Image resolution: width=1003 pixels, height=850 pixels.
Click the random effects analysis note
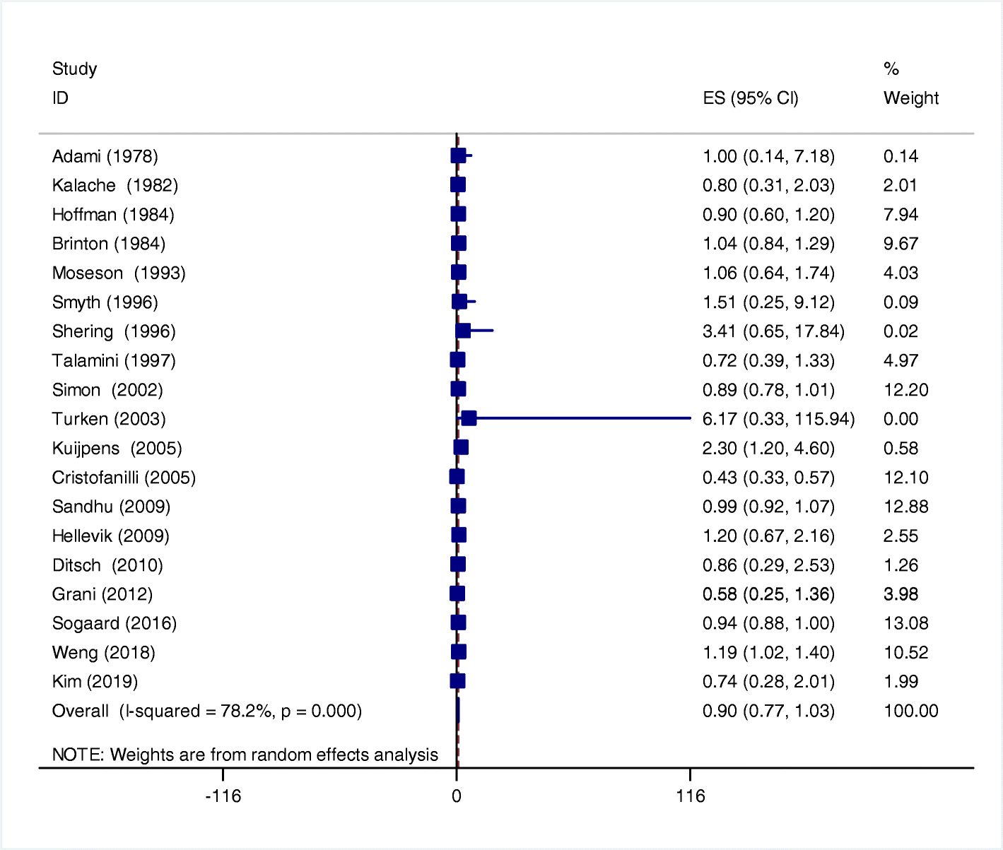(245, 755)
